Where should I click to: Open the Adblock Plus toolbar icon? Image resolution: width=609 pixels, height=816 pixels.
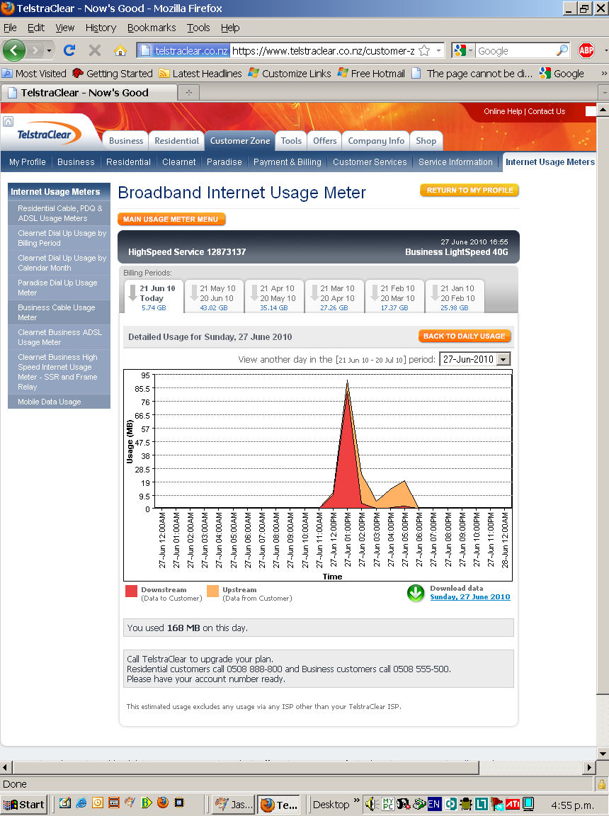[586, 50]
